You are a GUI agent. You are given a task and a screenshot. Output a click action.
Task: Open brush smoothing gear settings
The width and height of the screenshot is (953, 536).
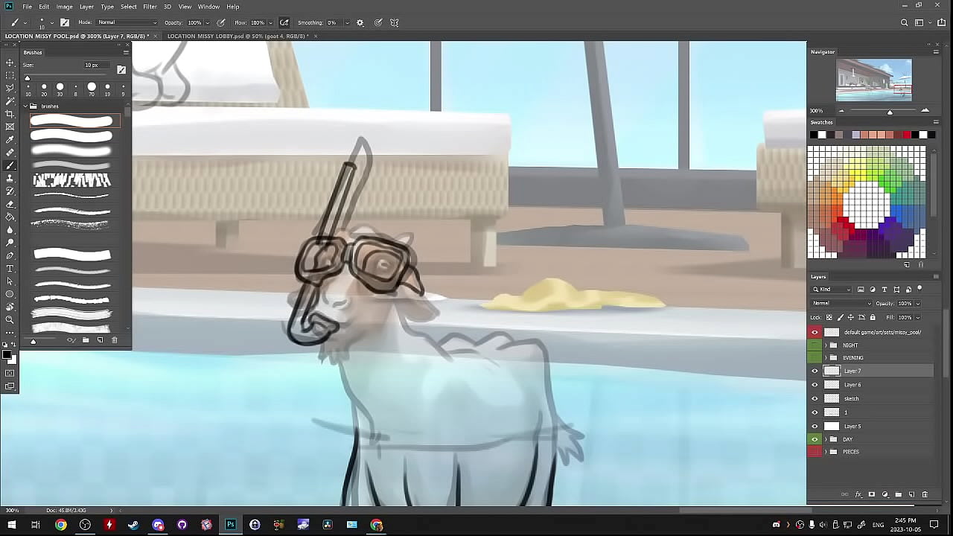click(360, 22)
